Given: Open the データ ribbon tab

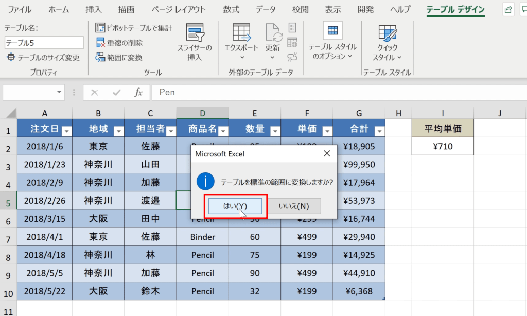Looking at the screenshot, I should (x=266, y=9).
